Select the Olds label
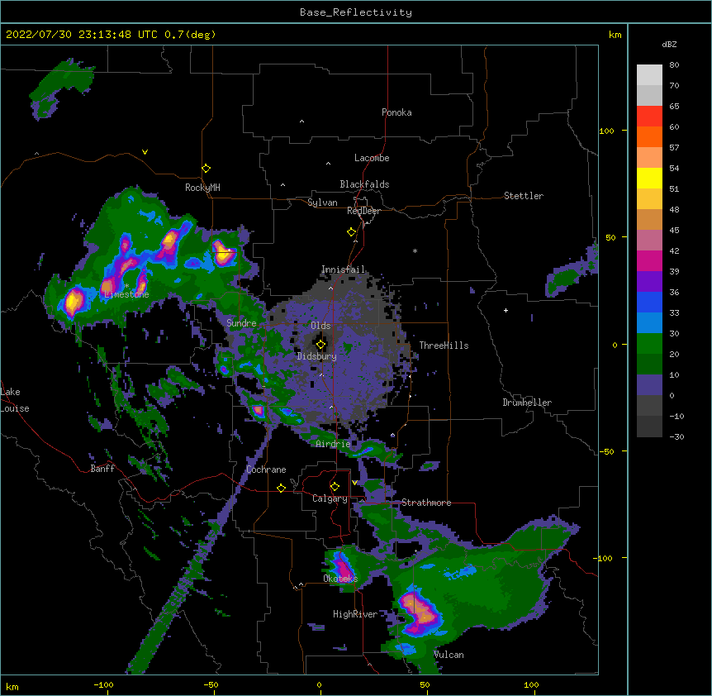Screen dimensions: 712x696 (x=320, y=326)
